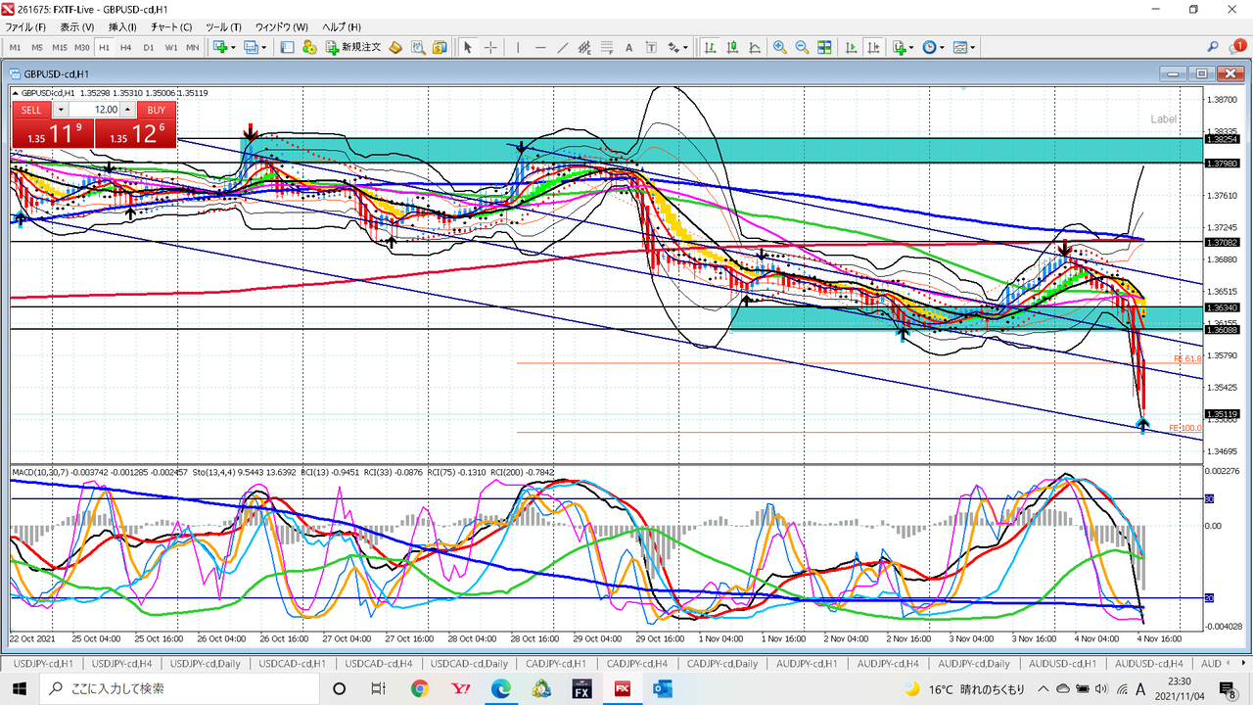Image resolution: width=1253 pixels, height=705 pixels.
Task: Open the tile windows grid icon
Action: tap(824, 47)
